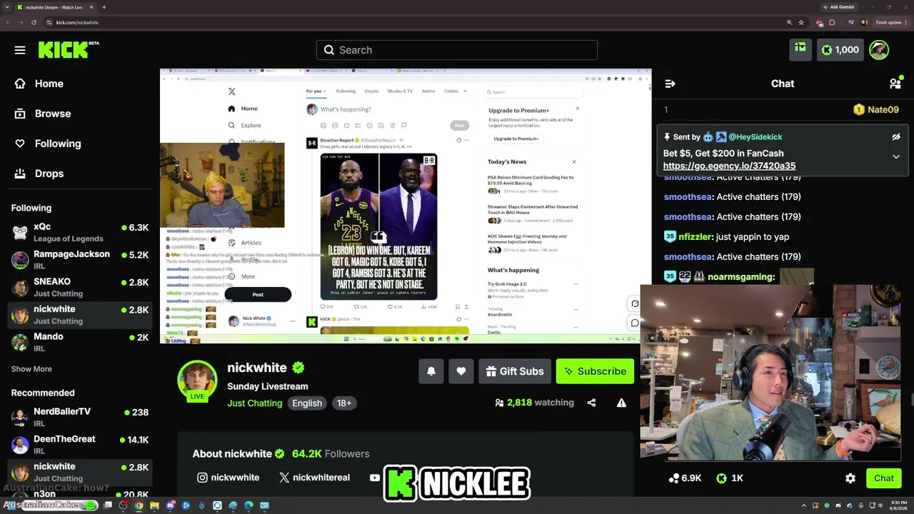The image size is (914, 514).
Task: Select the English language tag
Action: [307, 403]
